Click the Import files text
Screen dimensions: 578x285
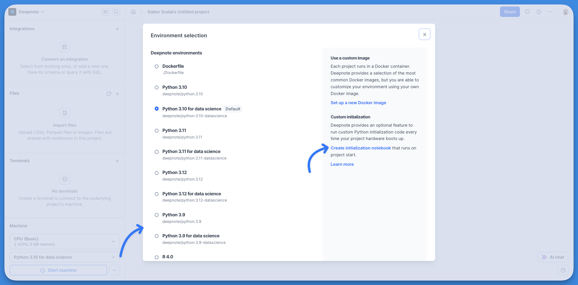tap(65, 125)
